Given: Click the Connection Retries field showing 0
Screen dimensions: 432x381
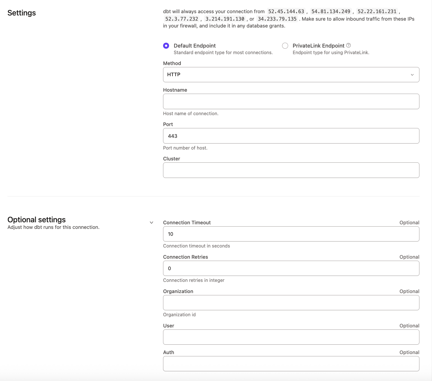Looking at the screenshot, I should [x=291, y=268].
